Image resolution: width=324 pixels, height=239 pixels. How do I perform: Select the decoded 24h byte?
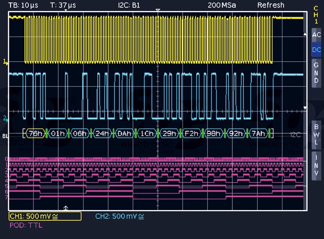(102, 134)
